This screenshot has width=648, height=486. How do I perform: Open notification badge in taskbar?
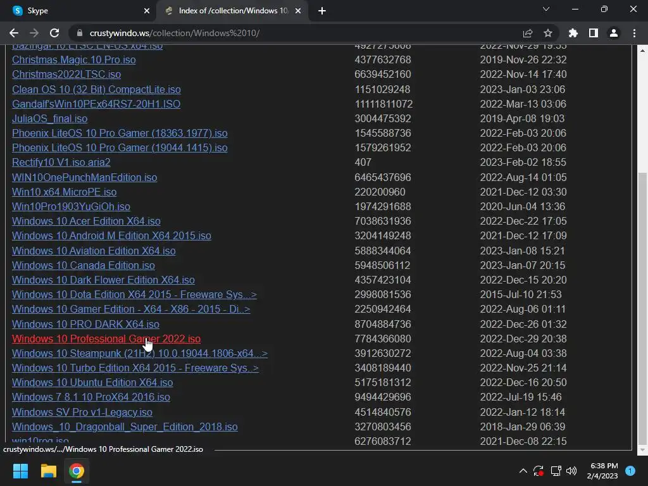(x=630, y=471)
